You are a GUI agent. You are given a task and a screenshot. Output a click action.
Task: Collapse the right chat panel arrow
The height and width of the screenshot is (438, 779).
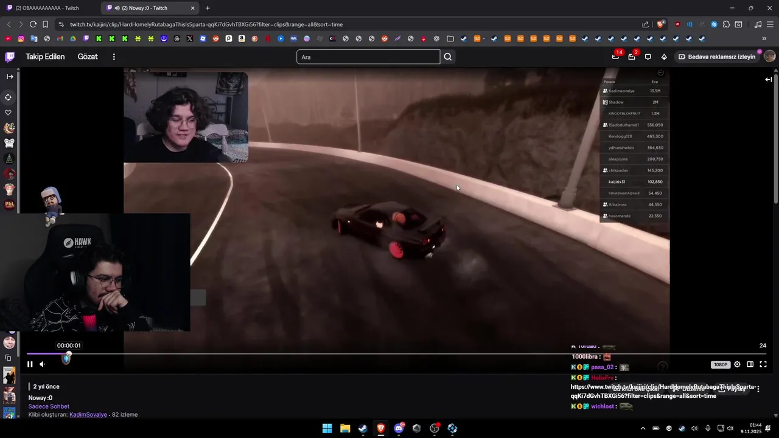click(768, 79)
